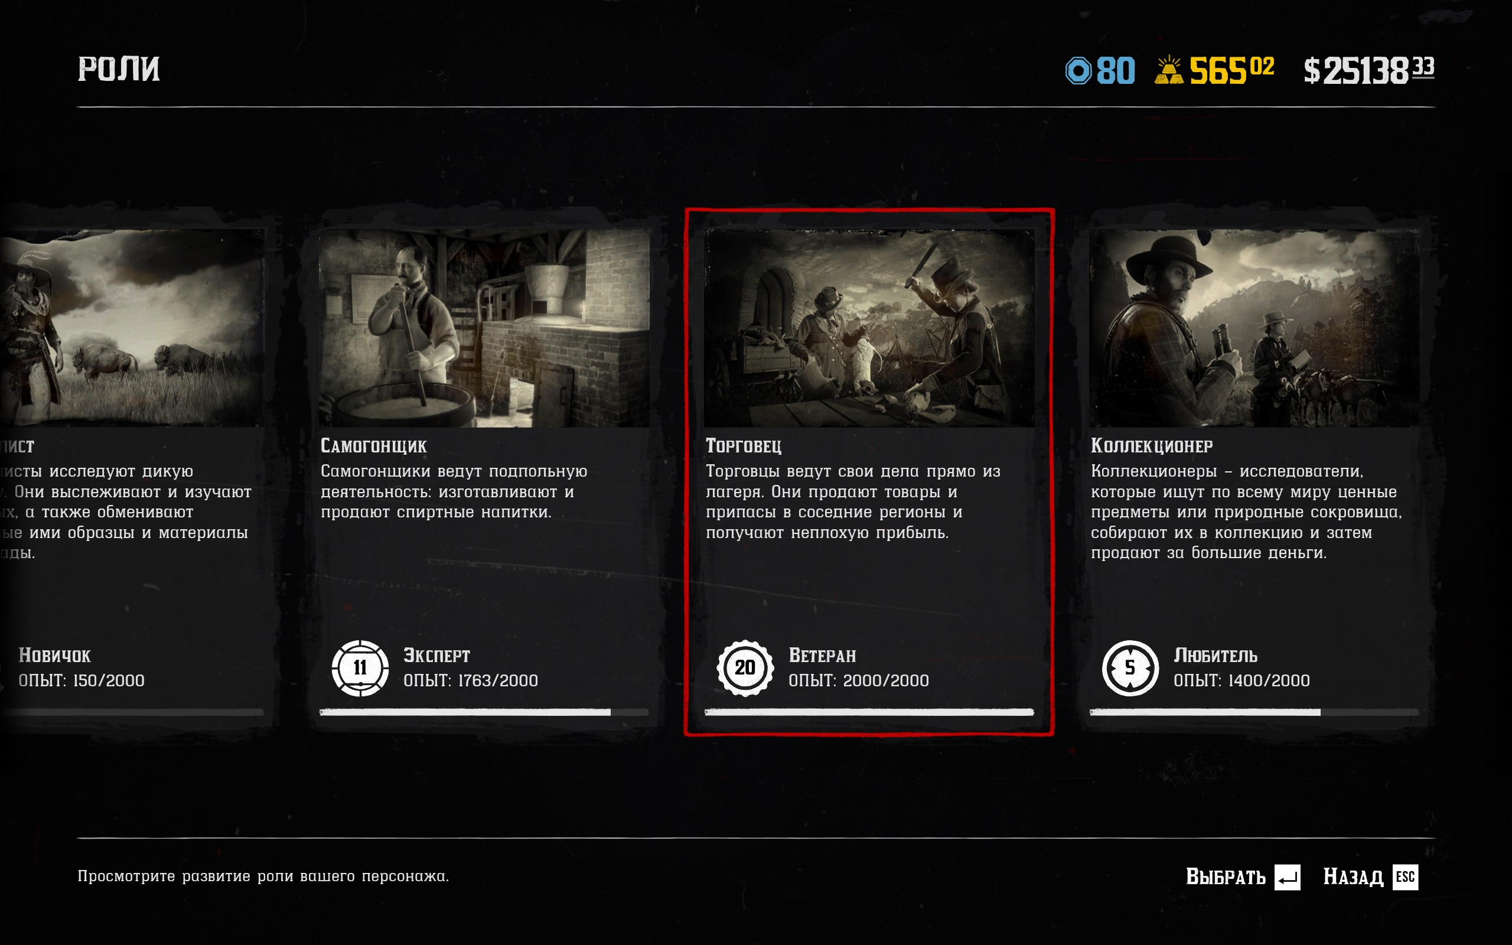Screen dimensions: 1512x945
Task: Click the Коллекционер experience progress bar
Action: [x=1254, y=712]
